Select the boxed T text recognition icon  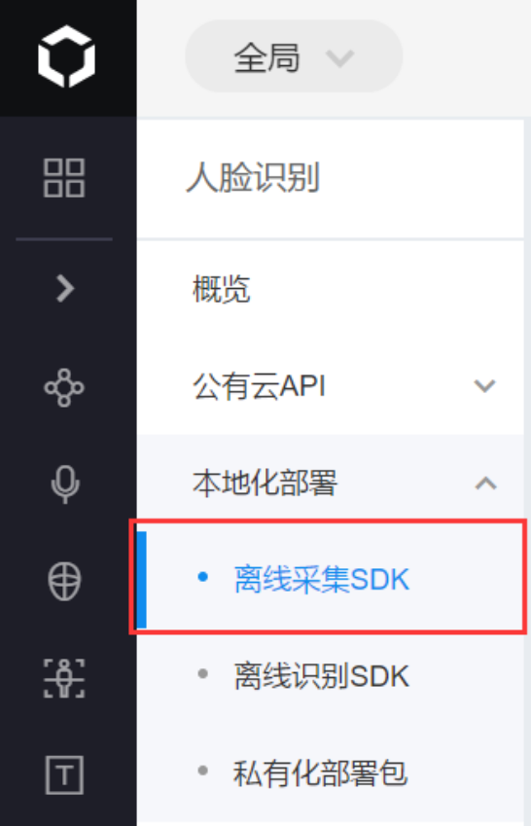64,774
